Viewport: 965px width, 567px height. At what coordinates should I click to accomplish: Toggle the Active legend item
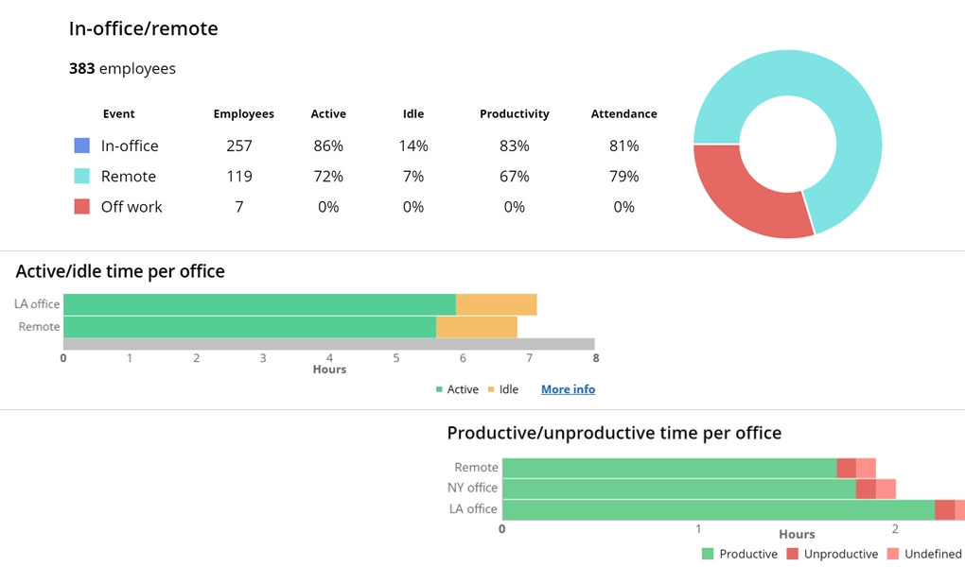click(x=457, y=389)
